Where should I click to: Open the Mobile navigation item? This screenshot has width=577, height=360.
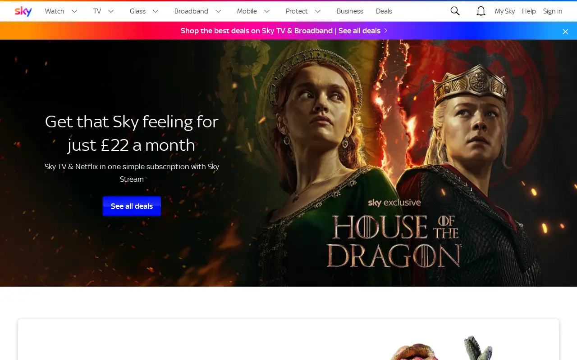pos(247,11)
